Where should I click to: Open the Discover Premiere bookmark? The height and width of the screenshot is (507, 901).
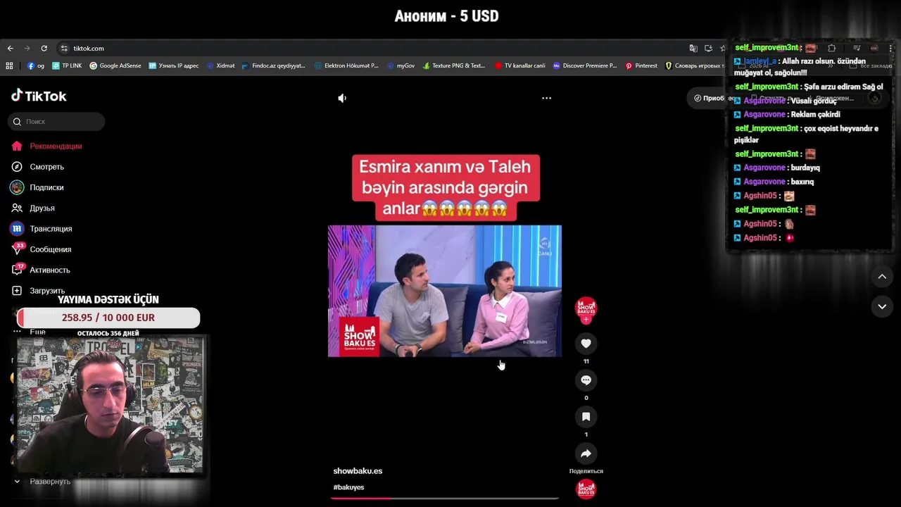(584, 65)
